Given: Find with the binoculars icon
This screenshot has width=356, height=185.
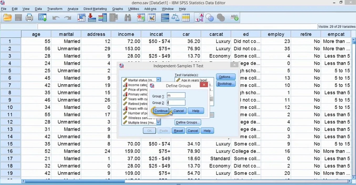Looking at the screenshot, I should pyautogui.click(x=128, y=18).
